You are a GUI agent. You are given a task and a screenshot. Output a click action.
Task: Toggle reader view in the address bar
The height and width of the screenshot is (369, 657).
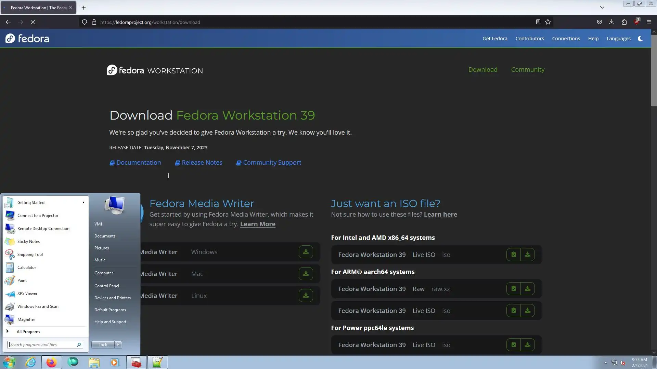pyautogui.click(x=538, y=22)
